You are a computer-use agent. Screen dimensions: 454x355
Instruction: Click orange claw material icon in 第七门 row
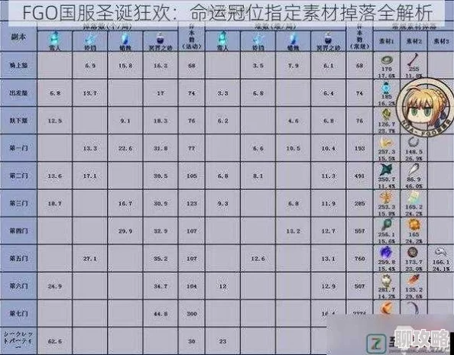click(x=386, y=308)
